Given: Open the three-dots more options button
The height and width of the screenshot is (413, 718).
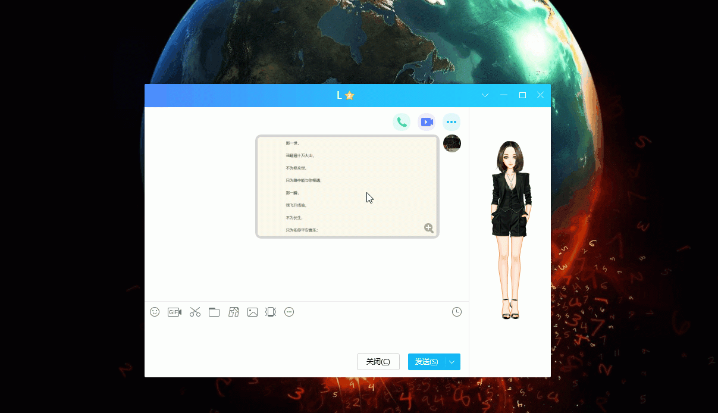Looking at the screenshot, I should point(452,122).
